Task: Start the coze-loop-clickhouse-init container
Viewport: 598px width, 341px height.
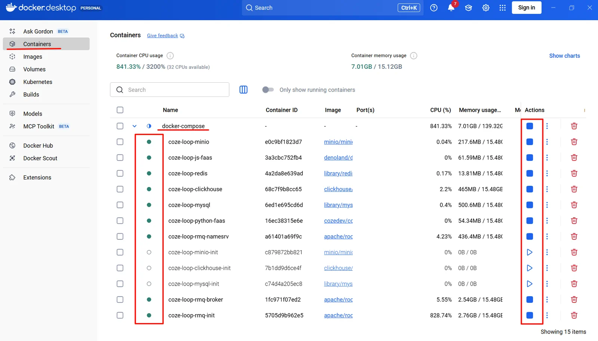Action: click(530, 268)
